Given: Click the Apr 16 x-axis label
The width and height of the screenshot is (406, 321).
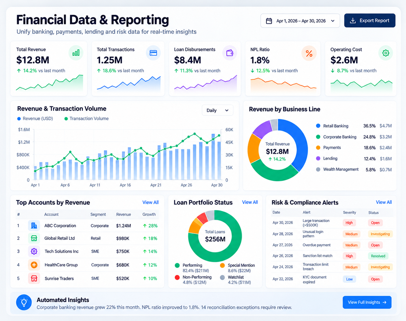Looking at the screenshot, I should coord(125,185).
